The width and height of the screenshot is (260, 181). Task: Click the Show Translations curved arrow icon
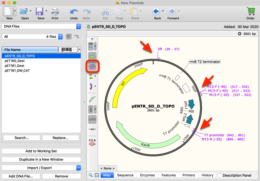(91, 86)
